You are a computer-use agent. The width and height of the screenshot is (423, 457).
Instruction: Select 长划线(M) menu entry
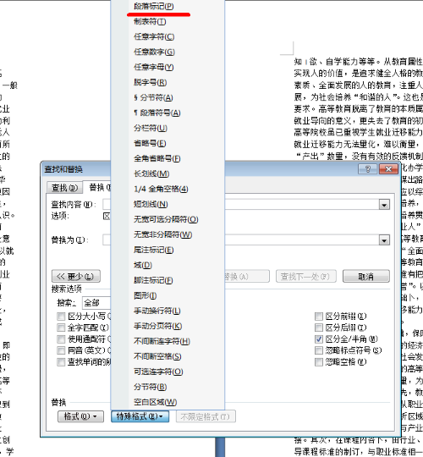tap(151, 173)
